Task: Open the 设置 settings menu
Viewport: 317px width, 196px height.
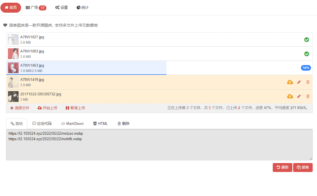Action: (62, 8)
